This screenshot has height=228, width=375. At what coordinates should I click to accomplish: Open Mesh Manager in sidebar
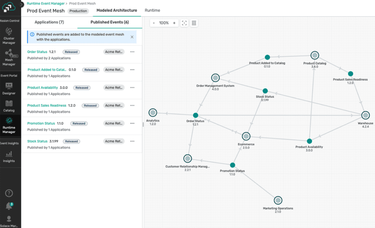point(9,57)
